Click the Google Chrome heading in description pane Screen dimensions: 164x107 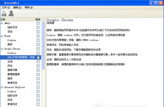60,20
